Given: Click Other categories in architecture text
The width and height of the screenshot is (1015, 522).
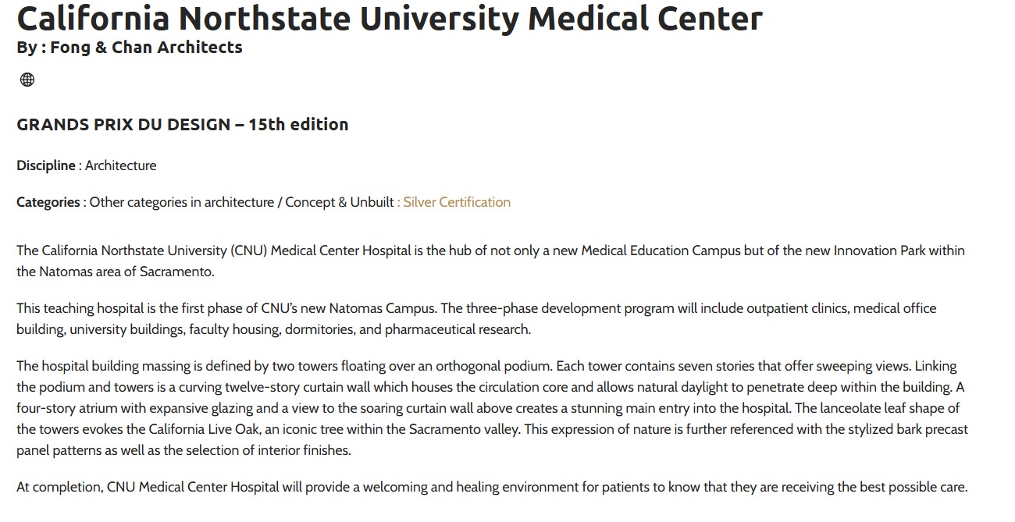Looking at the screenshot, I should point(182,202).
